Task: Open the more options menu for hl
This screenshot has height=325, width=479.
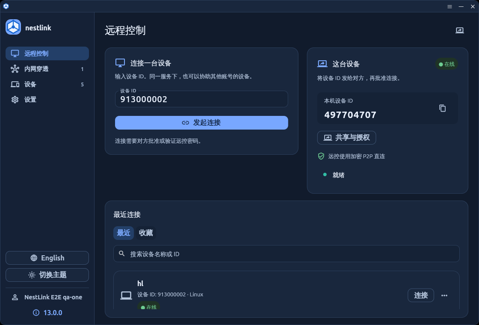Action: coord(444,295)
